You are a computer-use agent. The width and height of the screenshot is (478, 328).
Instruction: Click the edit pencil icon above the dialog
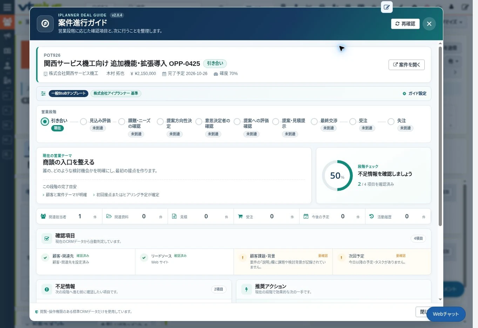pyautogui.click(x=387, y=7)
